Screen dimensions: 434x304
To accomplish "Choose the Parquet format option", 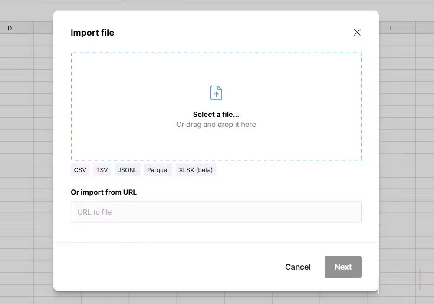I will (158, 170).
